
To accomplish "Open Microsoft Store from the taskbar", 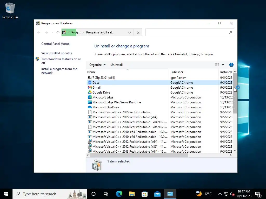I will [x=144, y=194].
